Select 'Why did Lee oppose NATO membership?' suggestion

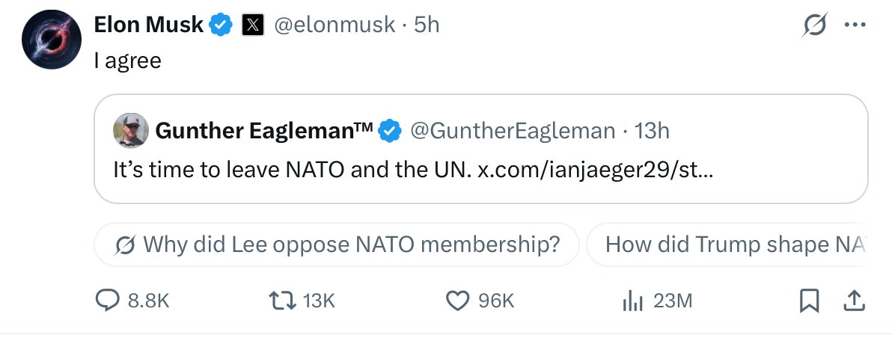[x=337, y=245]
